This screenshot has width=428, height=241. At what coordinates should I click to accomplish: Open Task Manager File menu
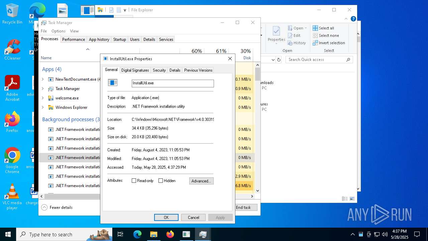(44, 31)
